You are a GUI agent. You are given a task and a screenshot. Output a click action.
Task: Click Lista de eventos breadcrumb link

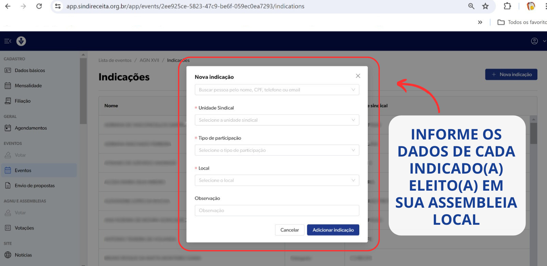point(115,60)
